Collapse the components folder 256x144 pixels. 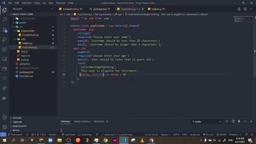[x=15, y=31]
